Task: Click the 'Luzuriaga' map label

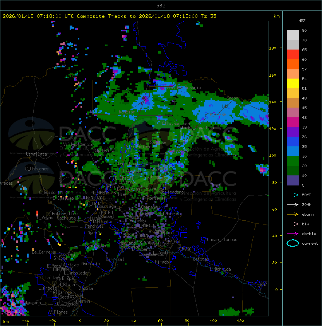Action: point(105,206)
